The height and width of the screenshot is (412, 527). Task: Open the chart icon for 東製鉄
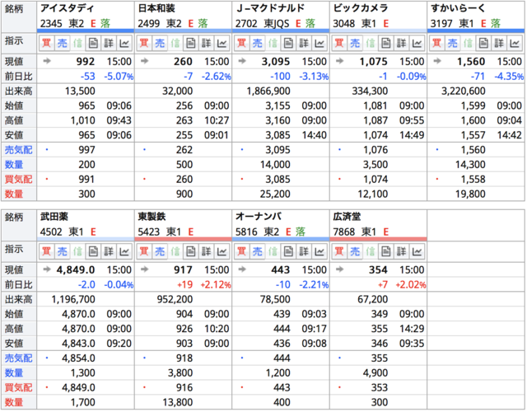pyautogui.click(x=222, y=250)
